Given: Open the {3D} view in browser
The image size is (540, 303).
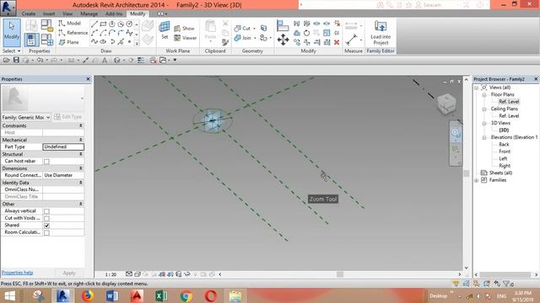Looking at the screenshot, I should 504,130.
